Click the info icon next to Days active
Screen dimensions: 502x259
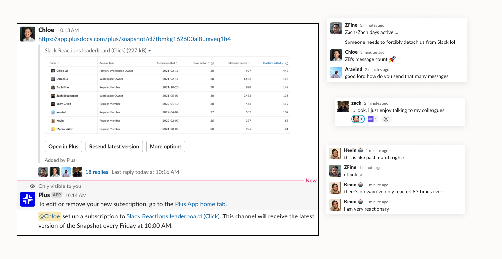[212, 63]
